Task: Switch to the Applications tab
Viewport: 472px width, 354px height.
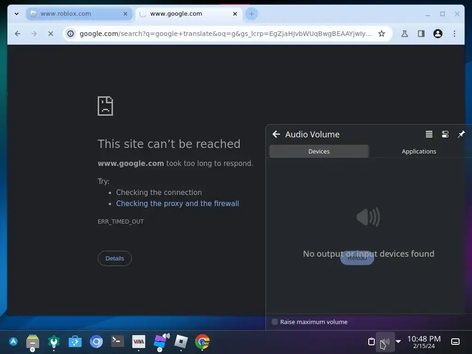Action: [419, 151]
